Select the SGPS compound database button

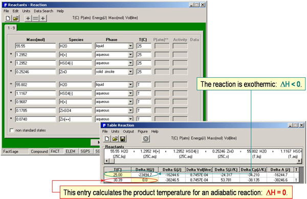[85, 151]
